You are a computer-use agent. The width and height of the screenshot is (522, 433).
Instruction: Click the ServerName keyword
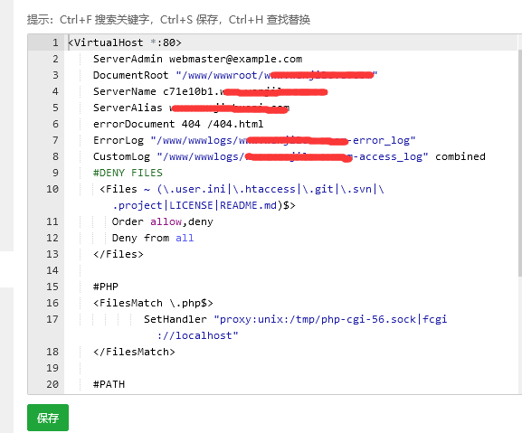click(x=125, y=91)
